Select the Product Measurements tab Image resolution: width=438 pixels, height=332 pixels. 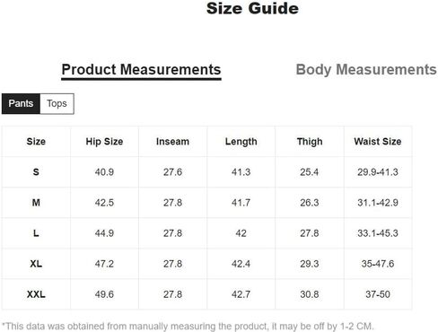point(141,70)
